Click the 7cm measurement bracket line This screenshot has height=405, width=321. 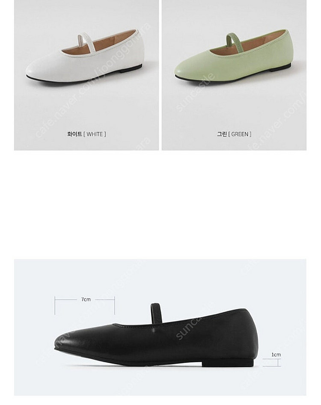pyautogui.click(x=85, y=305)
